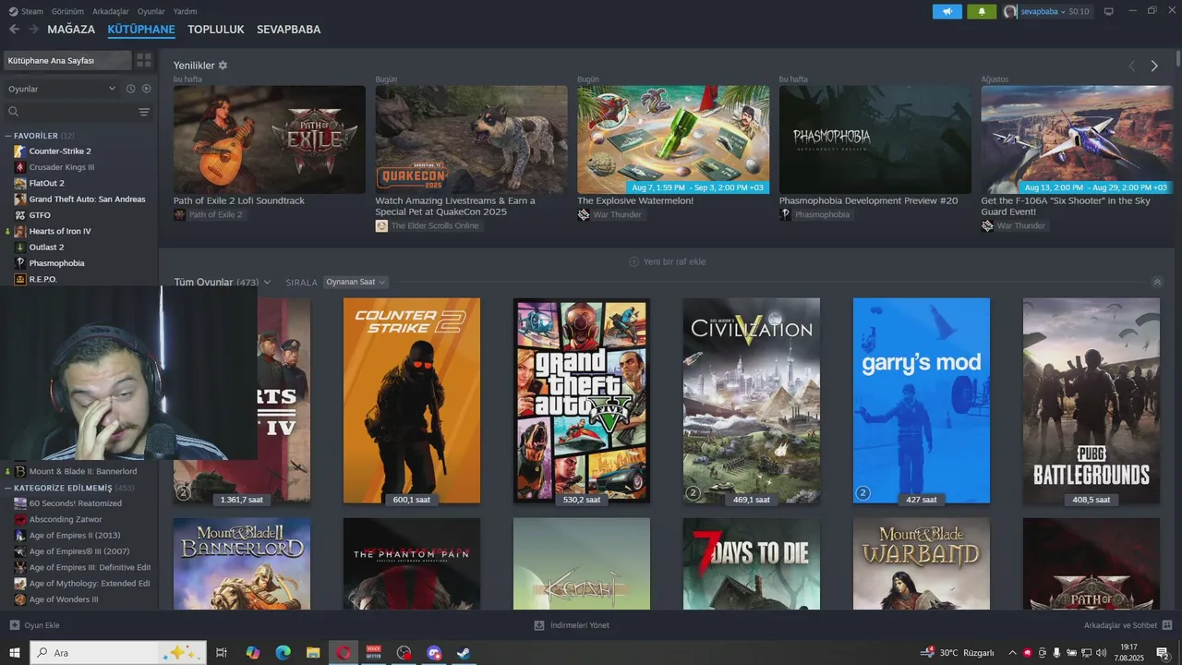1182x665 pixels.
Task: Open File Explorer from taskbar
Action: pos(313,653)
